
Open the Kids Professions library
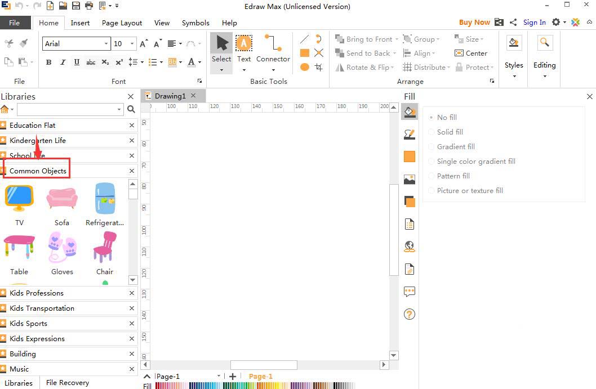[x=37, y=293]
